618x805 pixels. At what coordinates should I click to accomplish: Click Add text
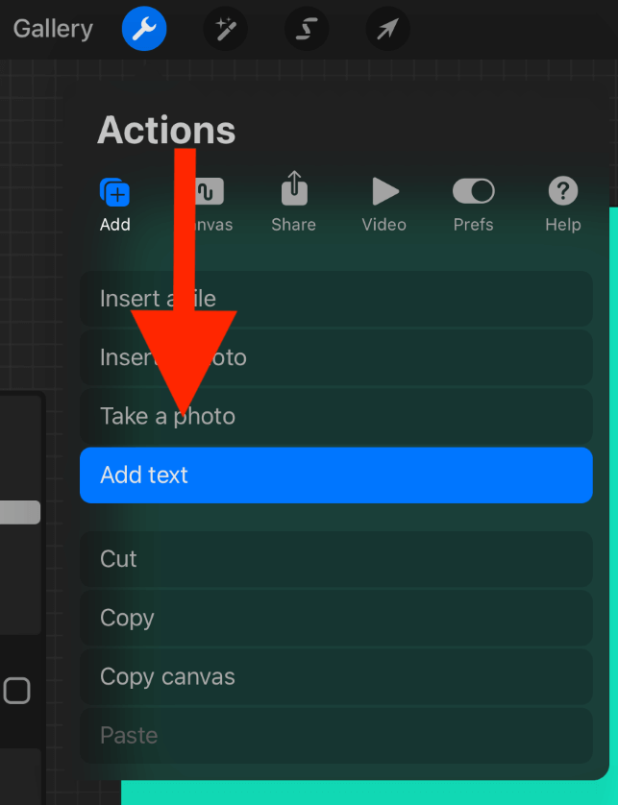335,475
